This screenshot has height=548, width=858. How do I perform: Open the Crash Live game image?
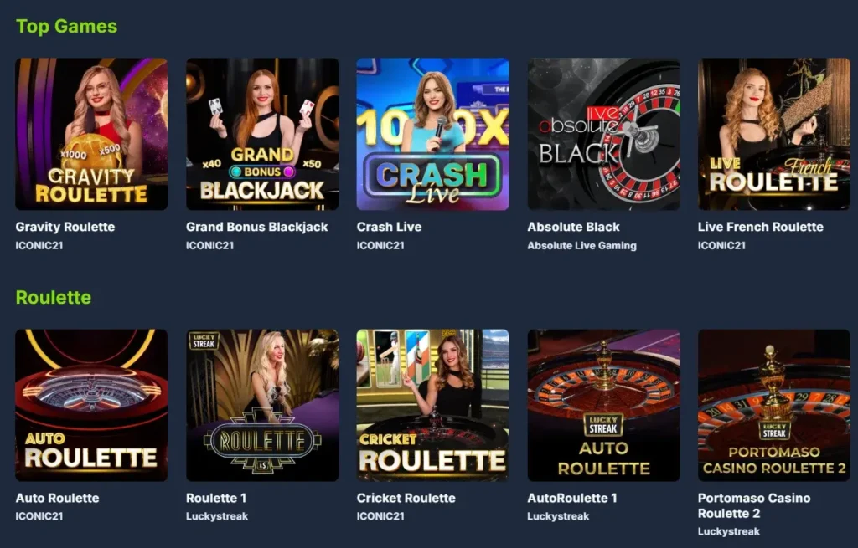pos(433,134)
